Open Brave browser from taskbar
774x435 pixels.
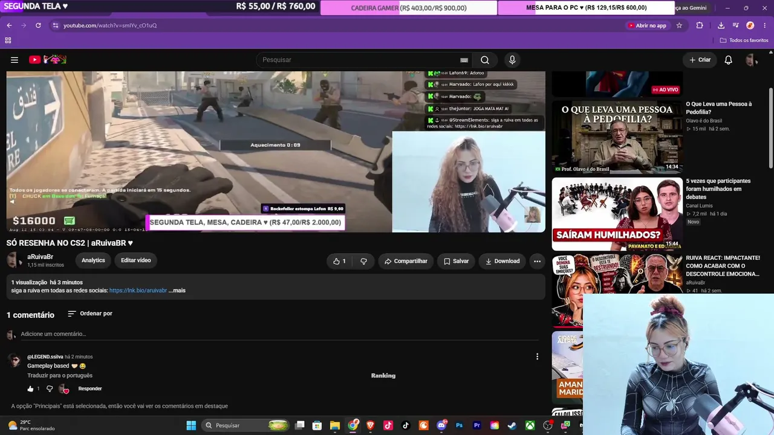371,425
